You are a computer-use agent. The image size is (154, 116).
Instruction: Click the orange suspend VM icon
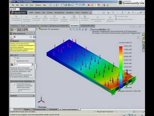coord(92,5)
